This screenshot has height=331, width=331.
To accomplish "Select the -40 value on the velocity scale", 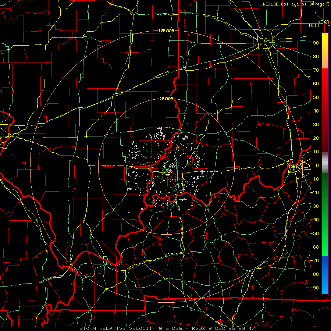I will (314, 220).
